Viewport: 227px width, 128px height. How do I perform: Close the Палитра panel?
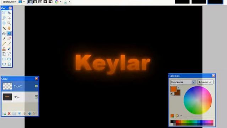[x=214, y=76]
